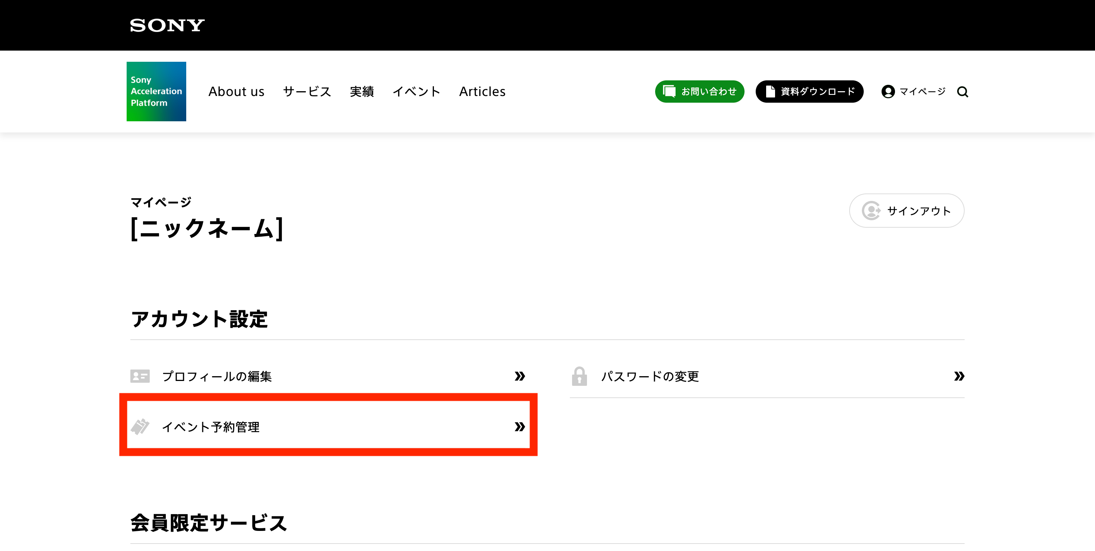Expand パスワードの変更 via its double chevron

(x=959, y=376)
